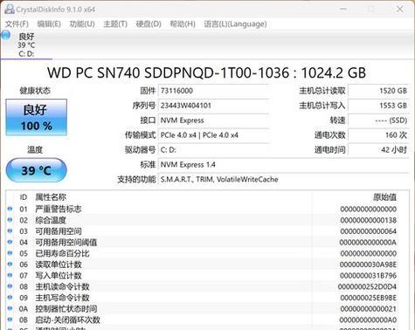Select the 严重警告标志 attribute row name
The image size is (415, 330).
click(x=59, y=209)
